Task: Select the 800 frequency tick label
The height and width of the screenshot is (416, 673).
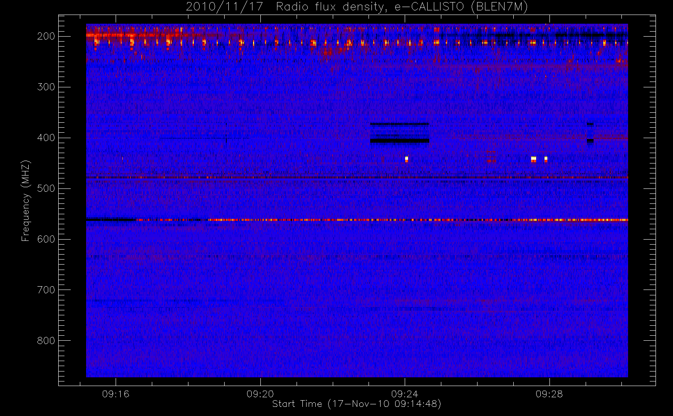Action: [x=46, y=341]
